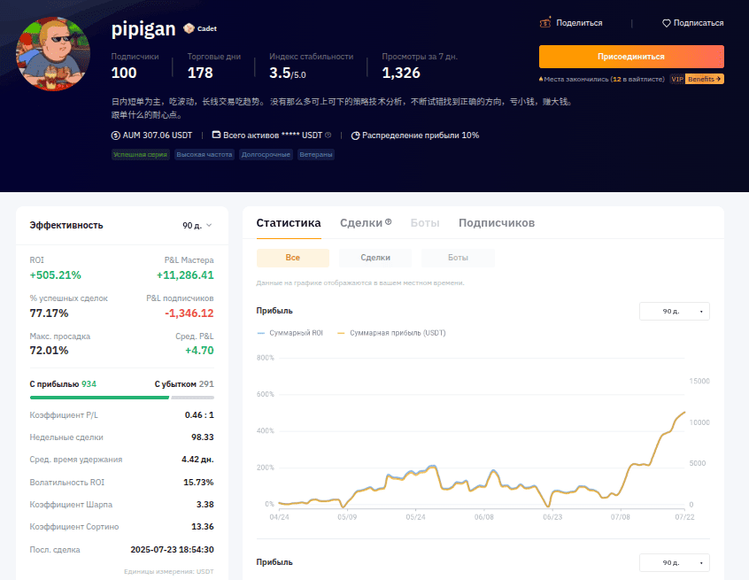This screenshot has height=580, width=749.
Task: Click the P&L подписчиков value -1,346.12
Action: click(x=189, y=313)
